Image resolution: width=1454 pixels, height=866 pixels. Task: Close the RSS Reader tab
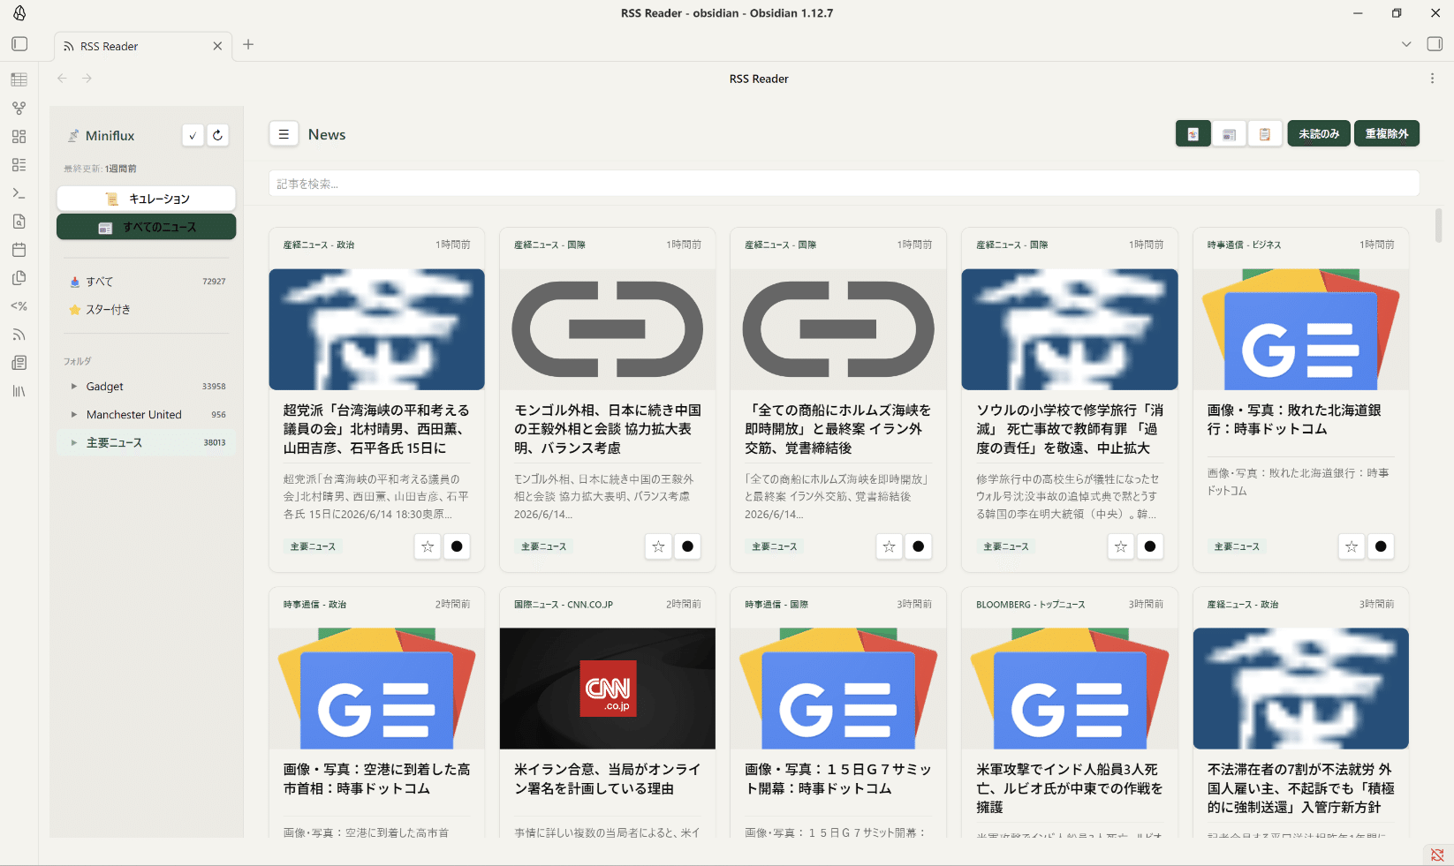click(x=217, y=46)
